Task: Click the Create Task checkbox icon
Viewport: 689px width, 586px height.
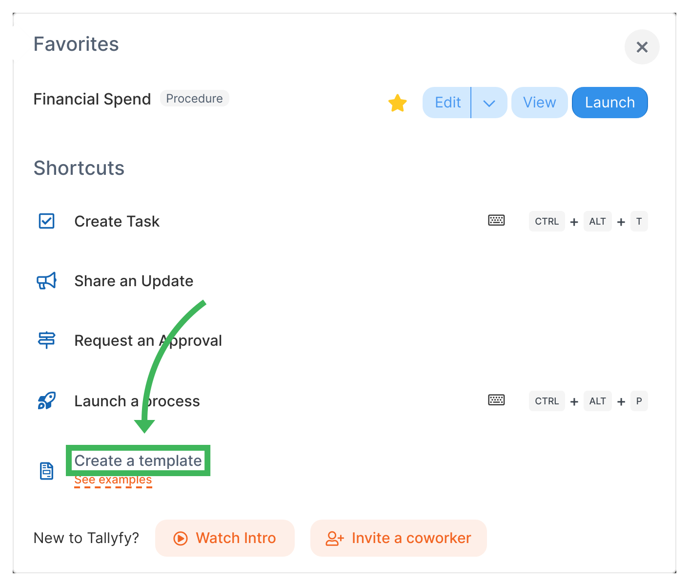Action: pos(47,221)
